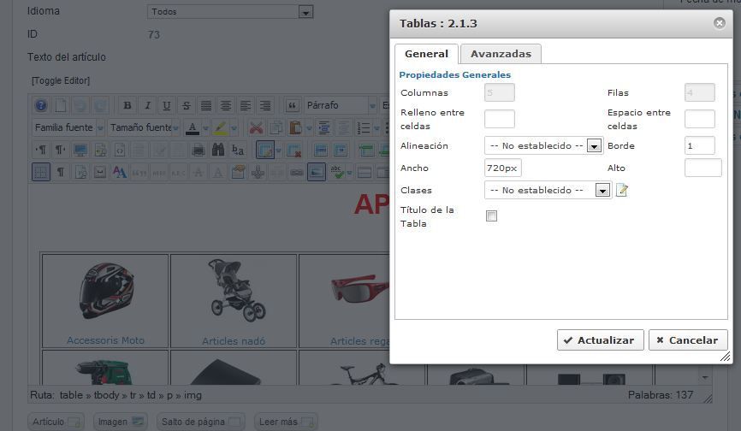Expand the highlight color picker arrow
Screen dimensions: 741x431
click(x=234, y=128)
